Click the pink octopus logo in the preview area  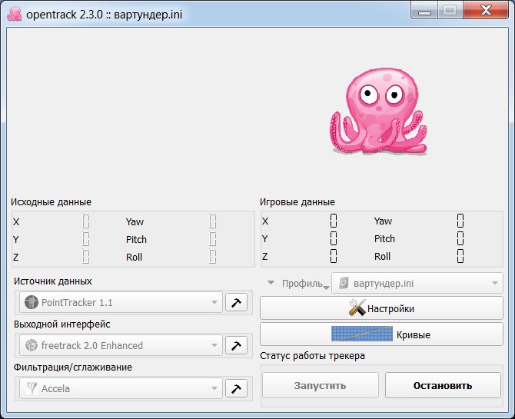378,111
